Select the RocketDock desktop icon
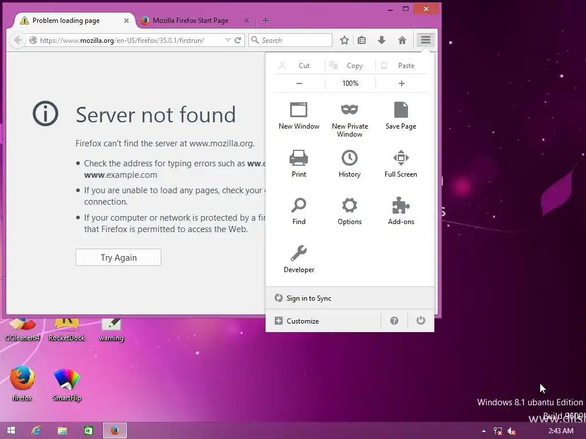 (x=66, y=330)
